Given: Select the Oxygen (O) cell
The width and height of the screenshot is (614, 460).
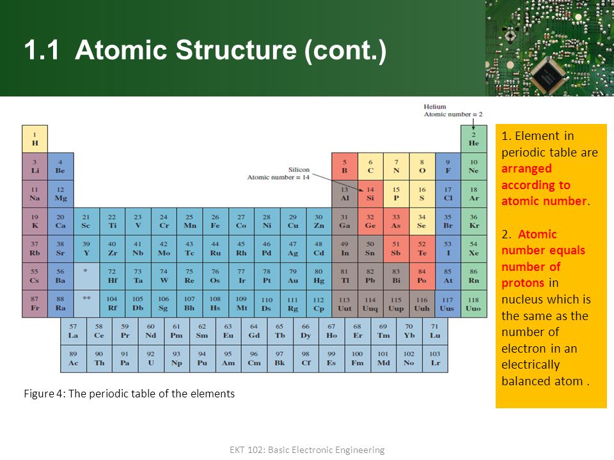Looking at the screenshot, I should (x=422, y=166).
